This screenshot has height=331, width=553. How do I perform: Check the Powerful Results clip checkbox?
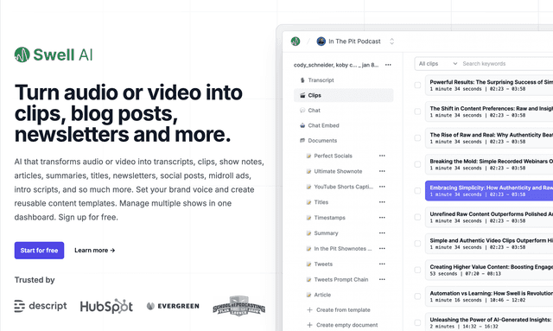[x=417, y=85]
